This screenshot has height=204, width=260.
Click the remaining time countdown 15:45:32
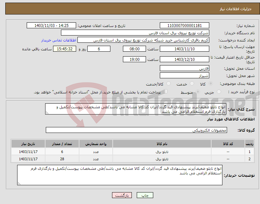pos(65,49)
